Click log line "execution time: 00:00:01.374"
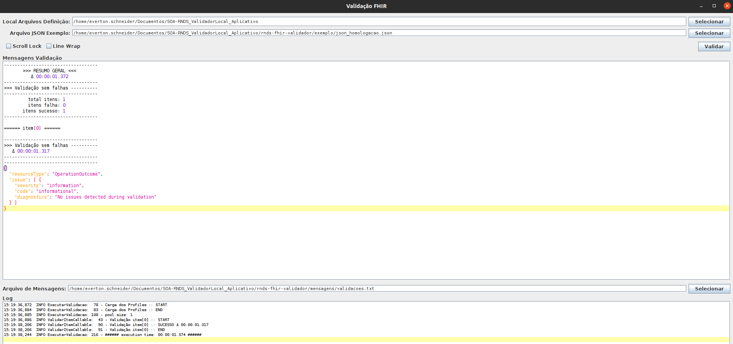This screenshot has height=344, width=733. click(x=103, y=335)
